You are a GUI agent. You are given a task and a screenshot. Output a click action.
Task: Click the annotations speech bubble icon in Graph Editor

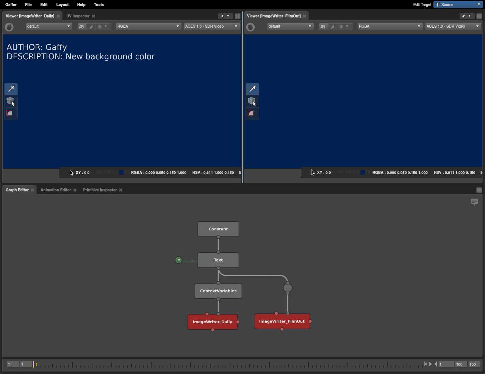pyautogui.click(x=474, y=202)
